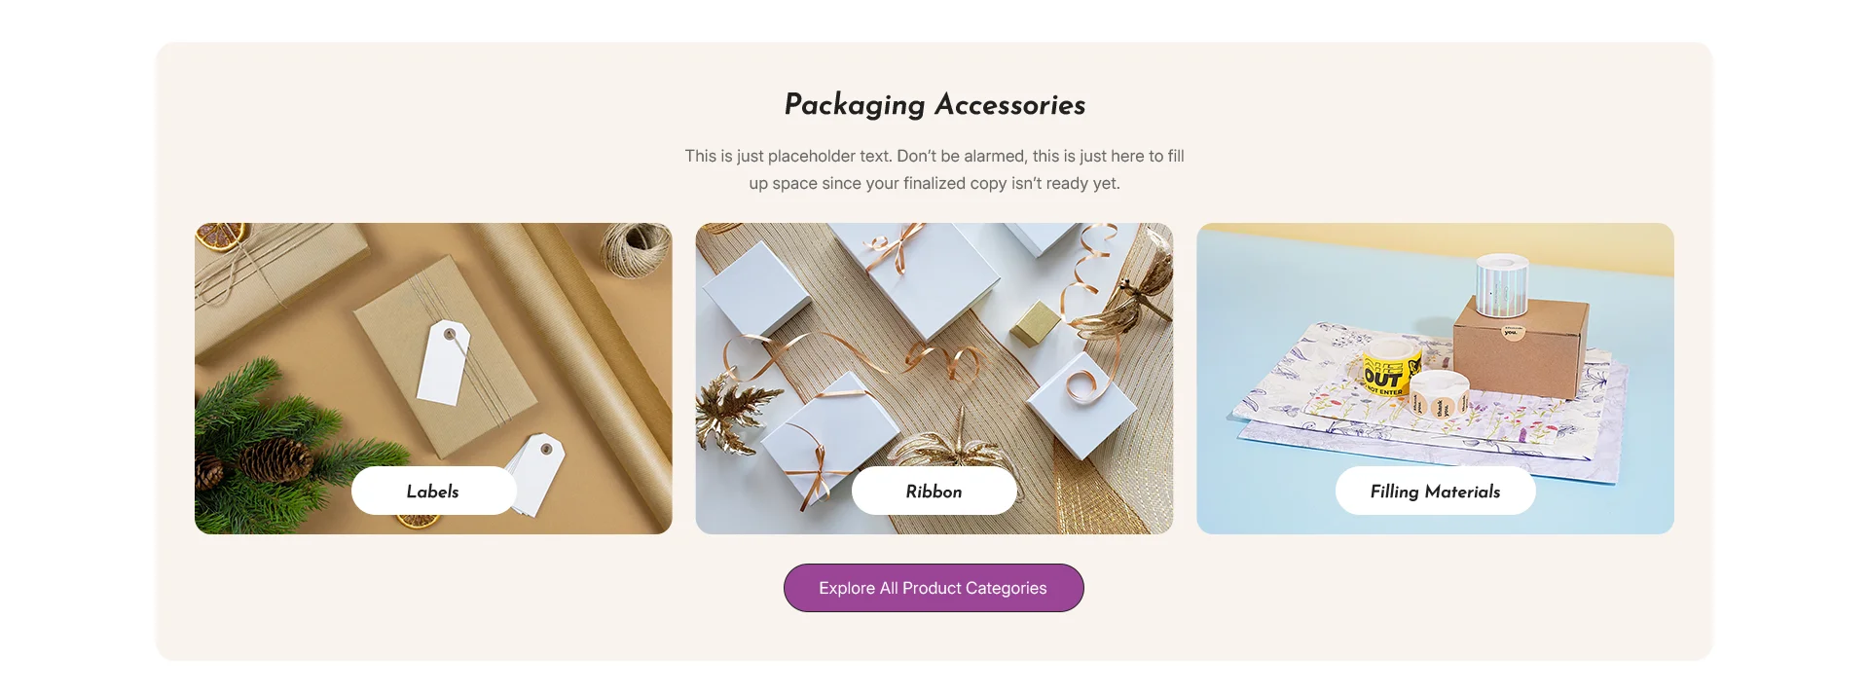1869x693 pixels.
Task: Click the small gold gift box
Action: coord(1034,323)
